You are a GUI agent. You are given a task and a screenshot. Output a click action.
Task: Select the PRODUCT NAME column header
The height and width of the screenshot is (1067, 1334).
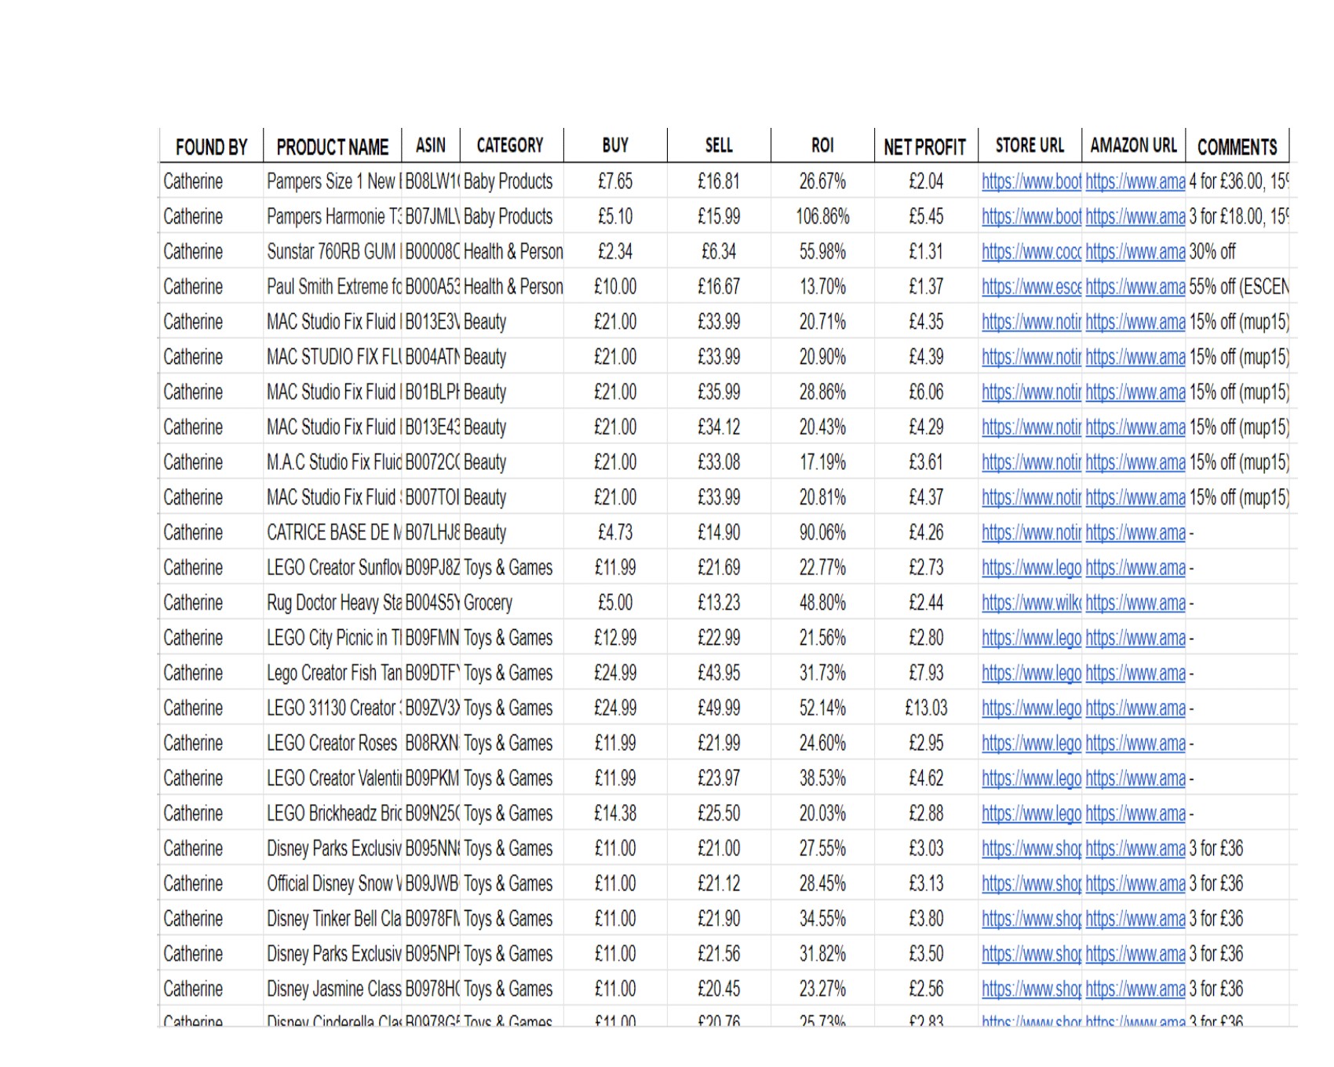pos(332,147)
